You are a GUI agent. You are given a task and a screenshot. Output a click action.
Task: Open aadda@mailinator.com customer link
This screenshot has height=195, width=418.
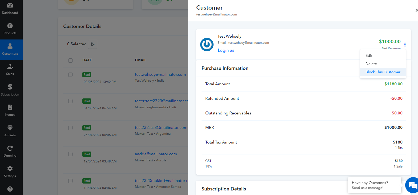coord(156,154)
